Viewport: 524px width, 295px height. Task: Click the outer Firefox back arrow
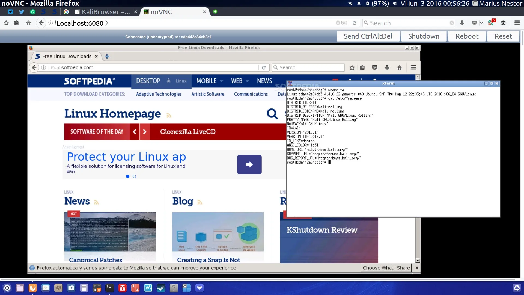pyautogui.click(x=41, y=23)
